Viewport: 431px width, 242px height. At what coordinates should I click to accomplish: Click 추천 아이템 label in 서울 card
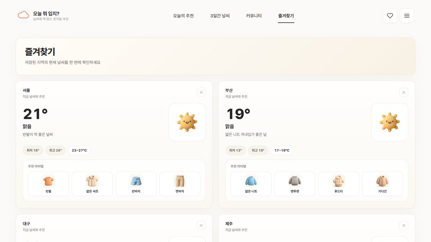(x=36, y=166)
